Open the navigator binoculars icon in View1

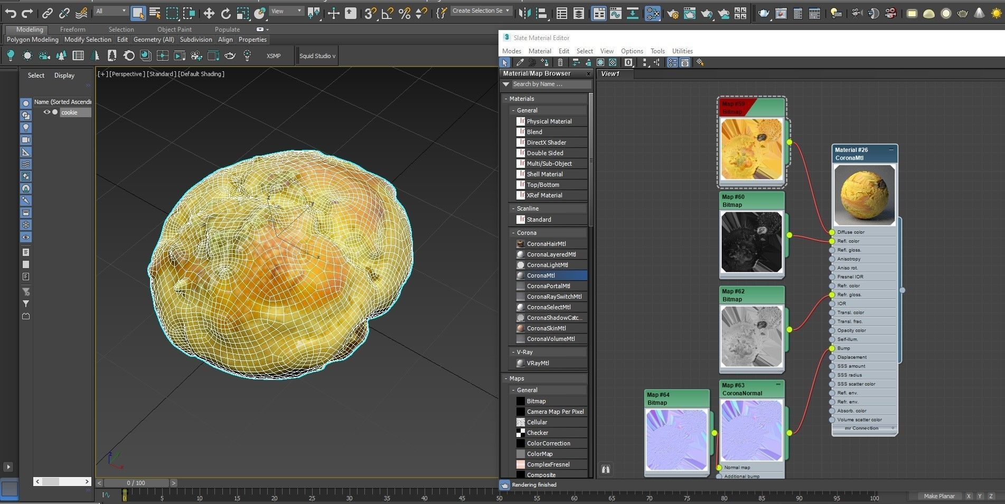(x=606, y=469)
